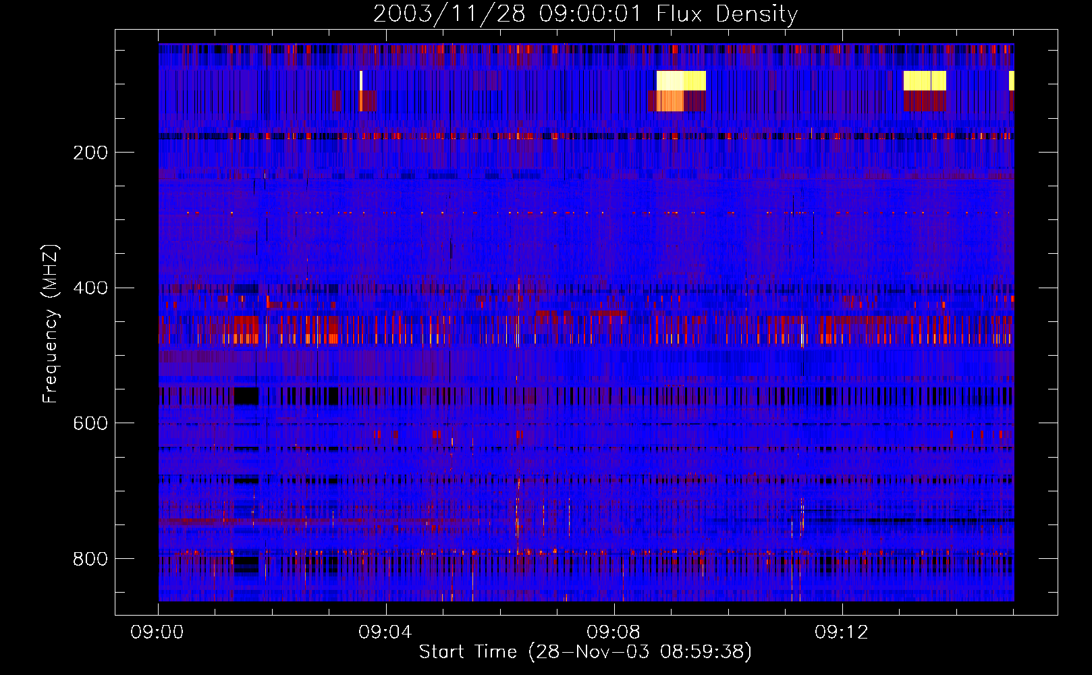
Task: Click the 200 frequency tick label
Action: click(x=90, y=153)
